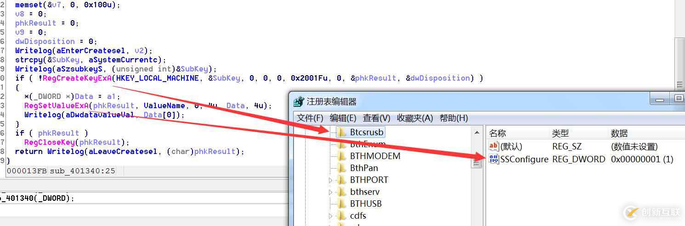This screenshot has width=685, height=226.
Task: Select the BTHPORT folder icon
Action: (341, 180)
